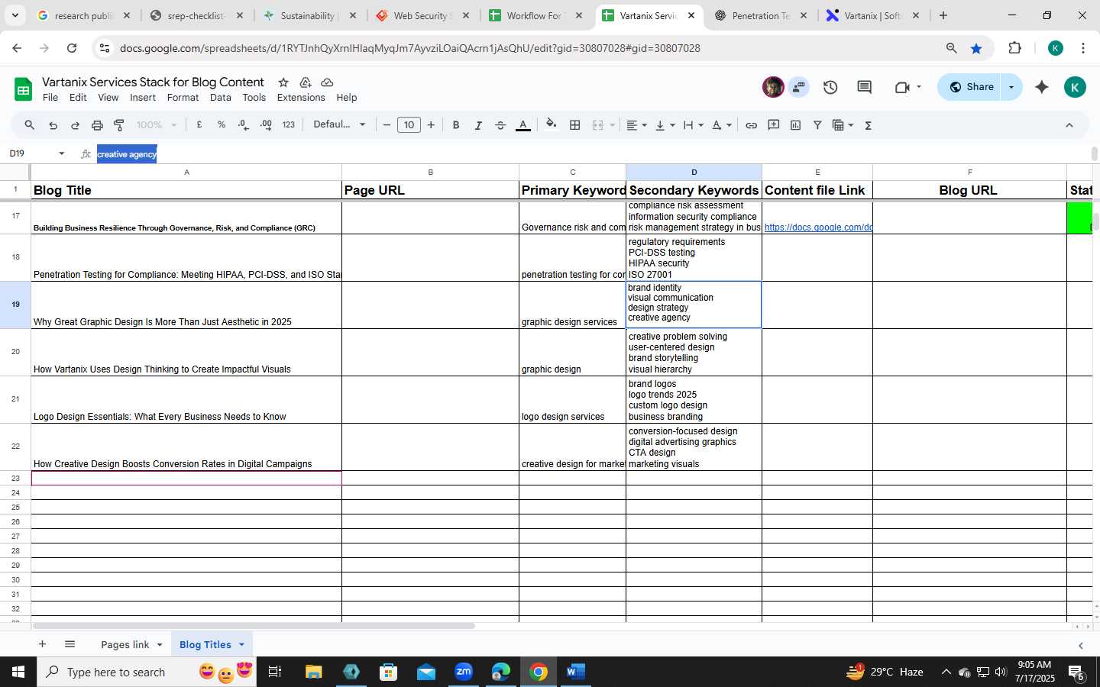Open the text wrapping dropdown

pos(694,125)
